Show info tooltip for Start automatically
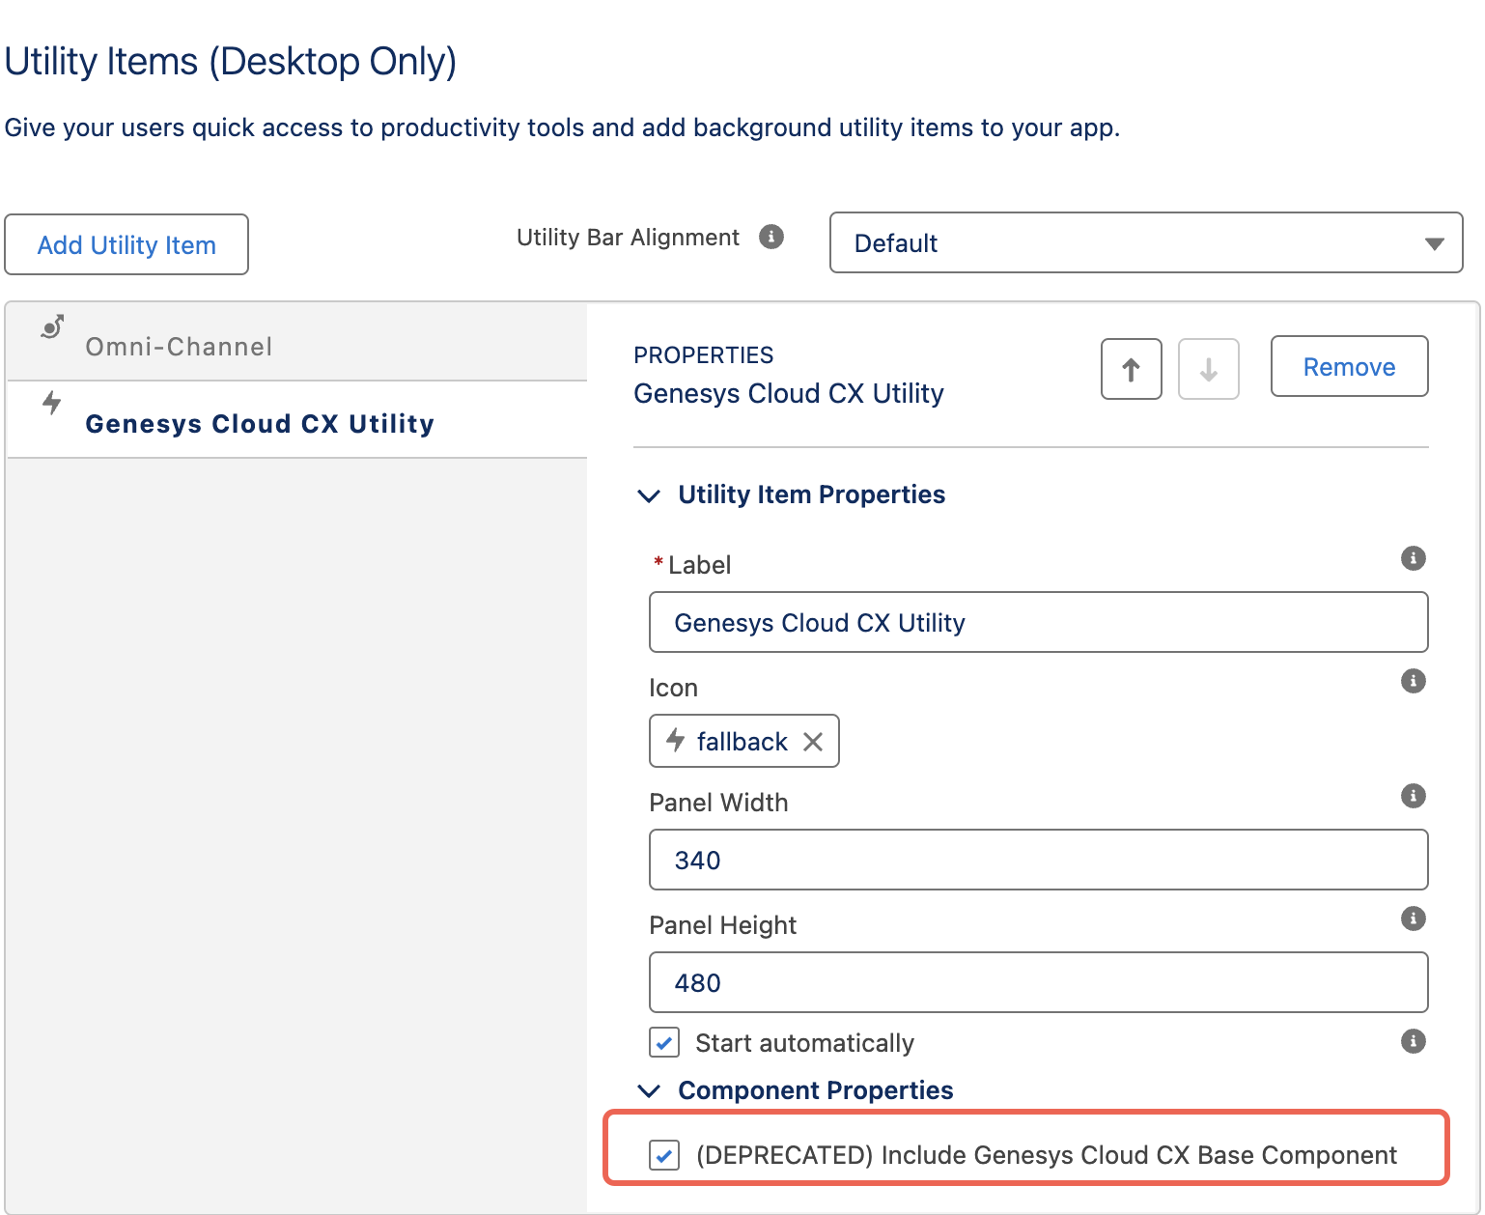 pos(1413,1041)
